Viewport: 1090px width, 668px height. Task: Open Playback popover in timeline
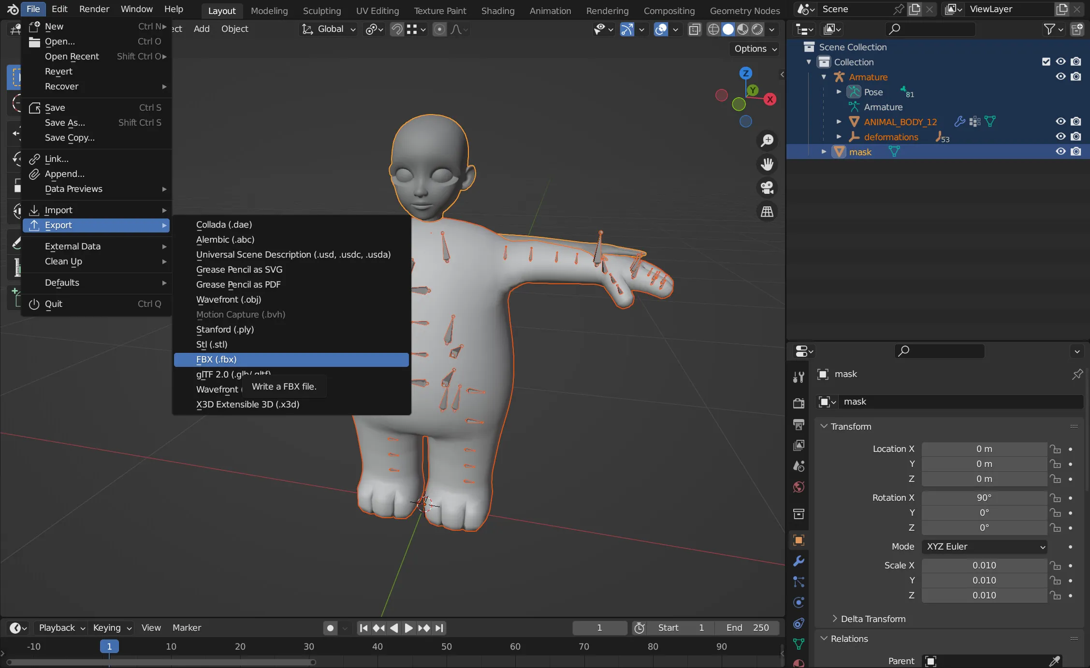[x=61, y=628]
